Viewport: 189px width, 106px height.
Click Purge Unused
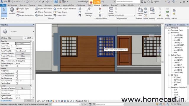click(60, 12)
